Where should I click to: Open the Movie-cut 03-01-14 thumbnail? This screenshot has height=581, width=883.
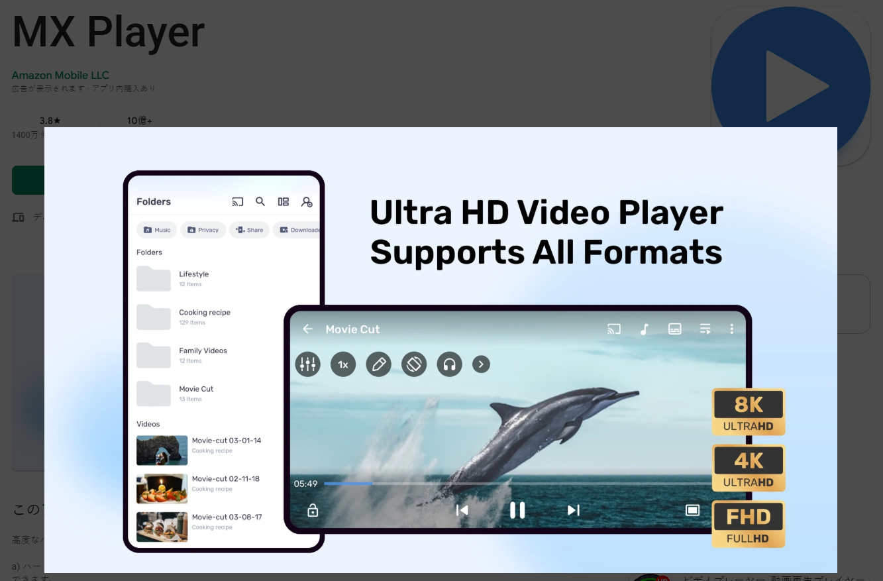[162, 450]
